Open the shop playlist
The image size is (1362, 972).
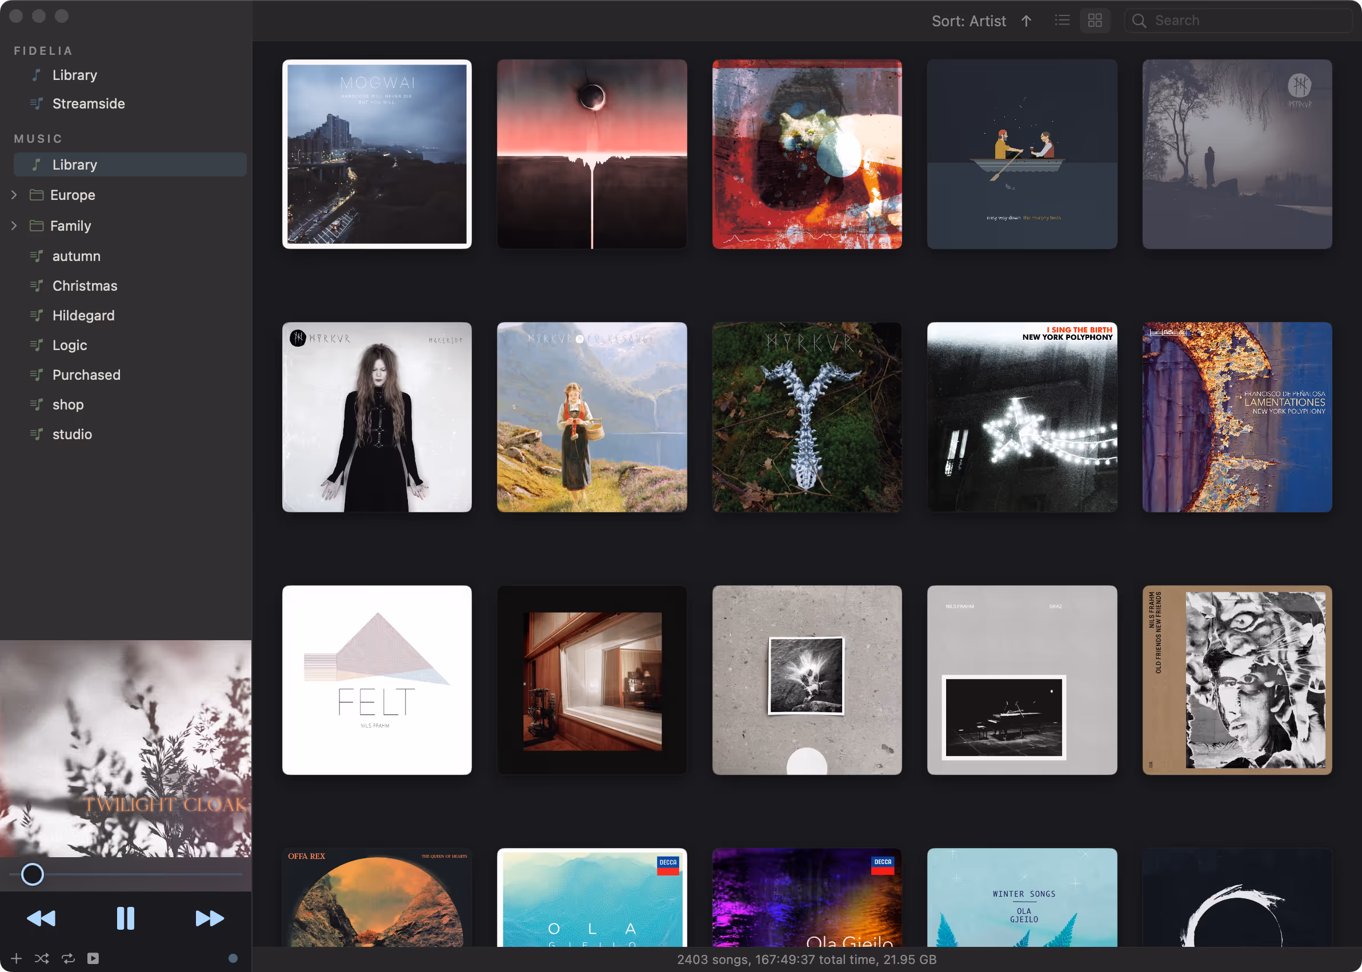tap(67, 404)
